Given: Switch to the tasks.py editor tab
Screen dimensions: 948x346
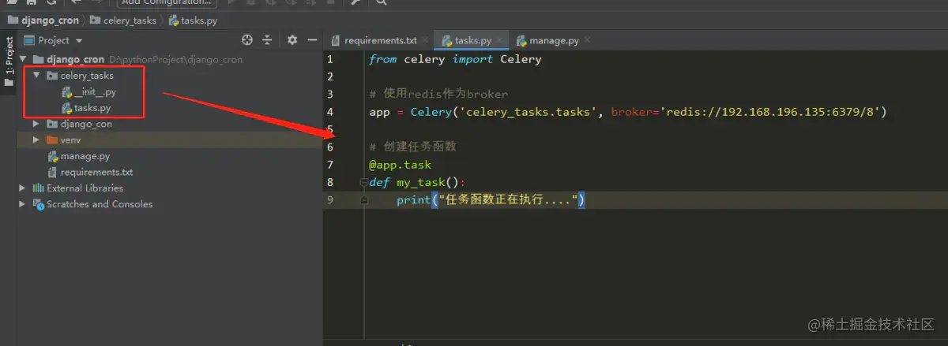Looking at the screenshot, I should tap(472, 40).
